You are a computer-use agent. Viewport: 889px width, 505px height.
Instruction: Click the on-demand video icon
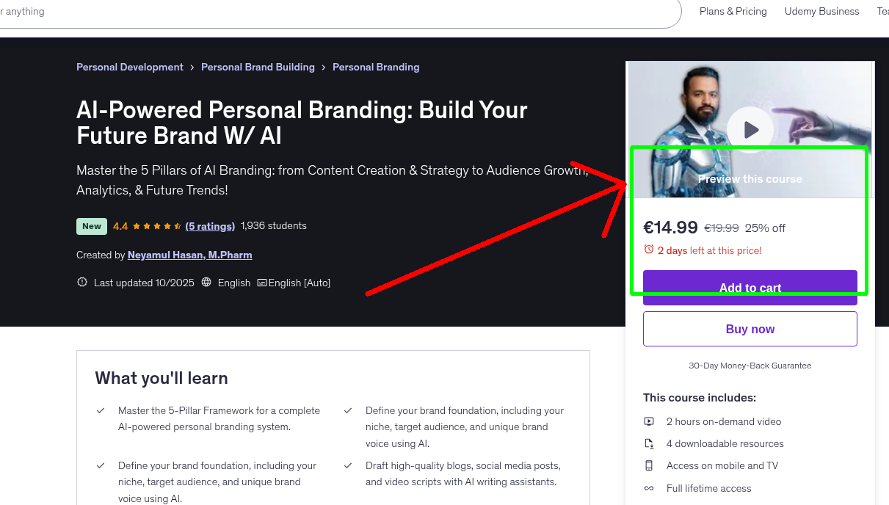coord(649,421)
